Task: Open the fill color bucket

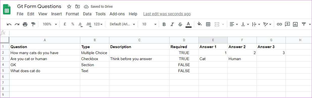Action: tap(199, 24)
